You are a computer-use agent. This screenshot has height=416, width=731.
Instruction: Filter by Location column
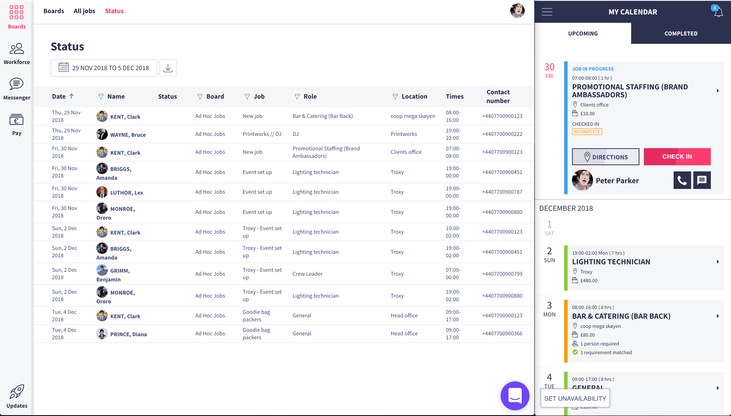(395, 96)
